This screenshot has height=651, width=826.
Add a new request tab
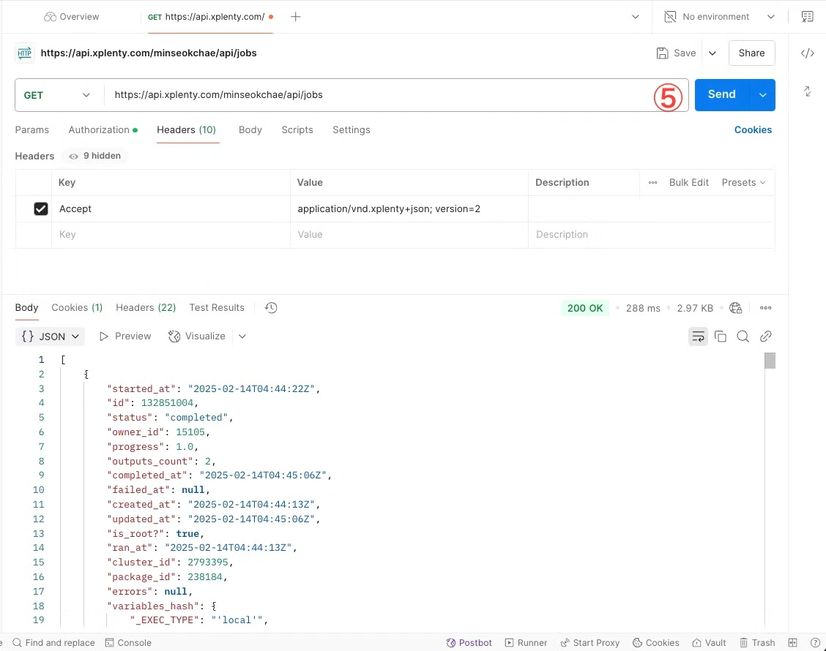[x=296, y=17]
